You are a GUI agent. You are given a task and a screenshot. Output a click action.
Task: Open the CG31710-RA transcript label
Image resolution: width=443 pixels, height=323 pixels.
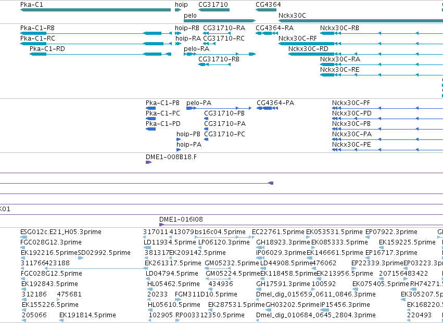(x=224, y=28)
